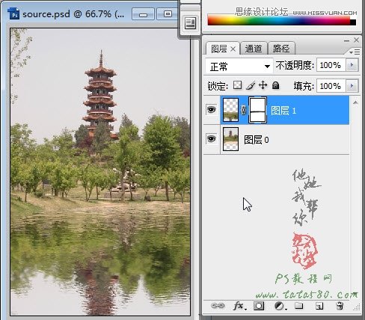Image resolution: width=365 pixels, height=320 pixels.
Task: Create a new layer icon
Action: (x=319, y=306)
